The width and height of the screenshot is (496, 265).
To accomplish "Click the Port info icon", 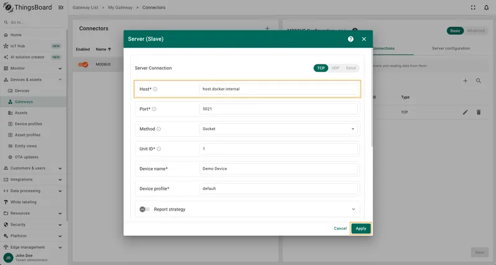I will (x=154, y=109).
